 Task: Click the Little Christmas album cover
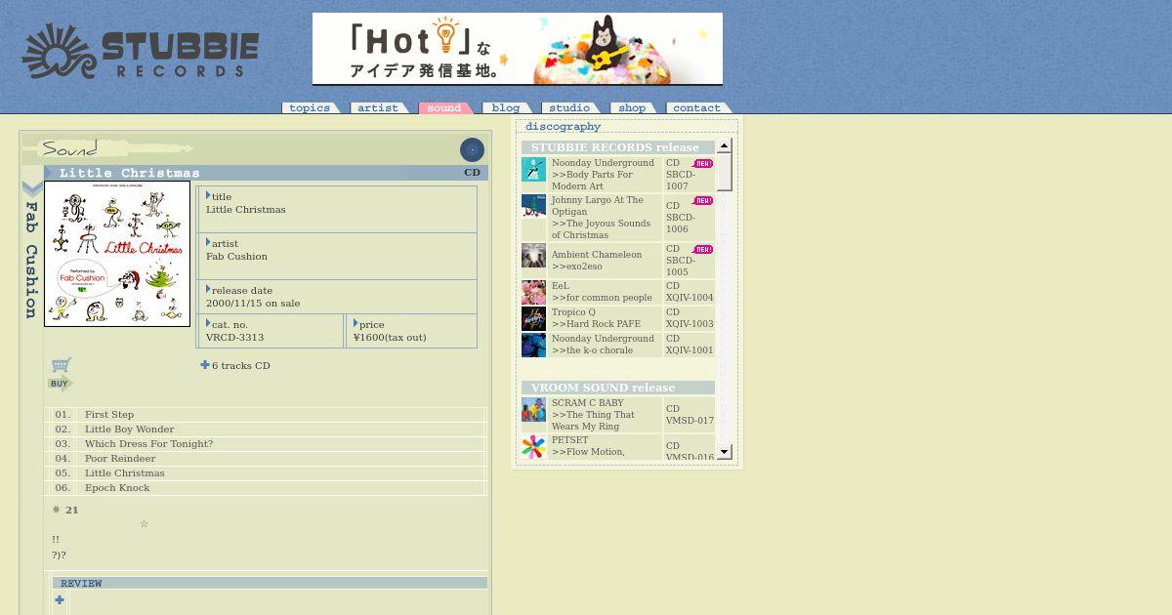[x=117, y=254]
